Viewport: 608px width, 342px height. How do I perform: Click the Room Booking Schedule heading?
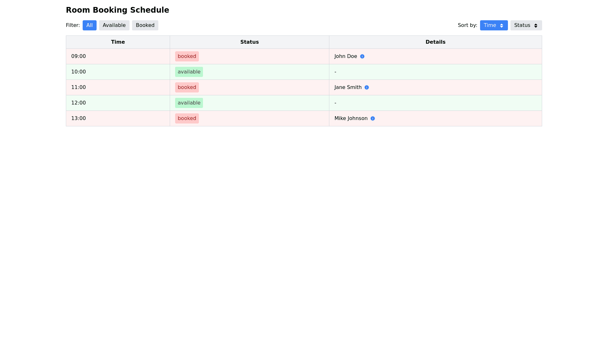117,10
